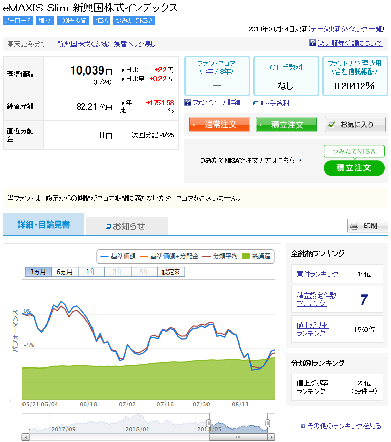
Task: Click the left handle of the chart range selector
Action: pos(209,423)
